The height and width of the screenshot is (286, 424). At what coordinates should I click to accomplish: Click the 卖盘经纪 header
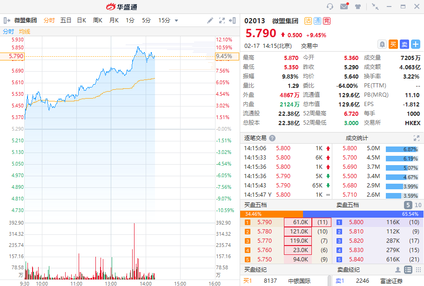(x=349, y=270)
